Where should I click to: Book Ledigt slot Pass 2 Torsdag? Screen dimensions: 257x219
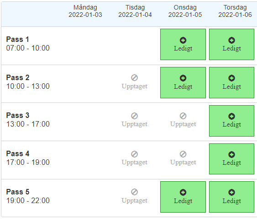point(231,83)
